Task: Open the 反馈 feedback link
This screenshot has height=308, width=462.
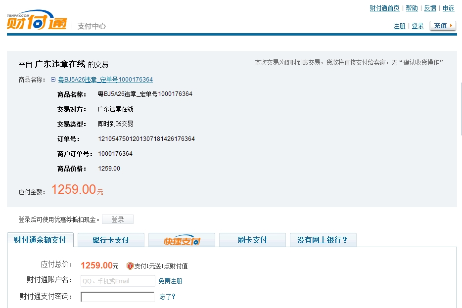Action: tap(430, 8)
